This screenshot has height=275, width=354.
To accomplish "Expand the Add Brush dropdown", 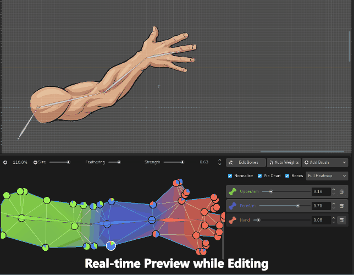I will 324,163.
